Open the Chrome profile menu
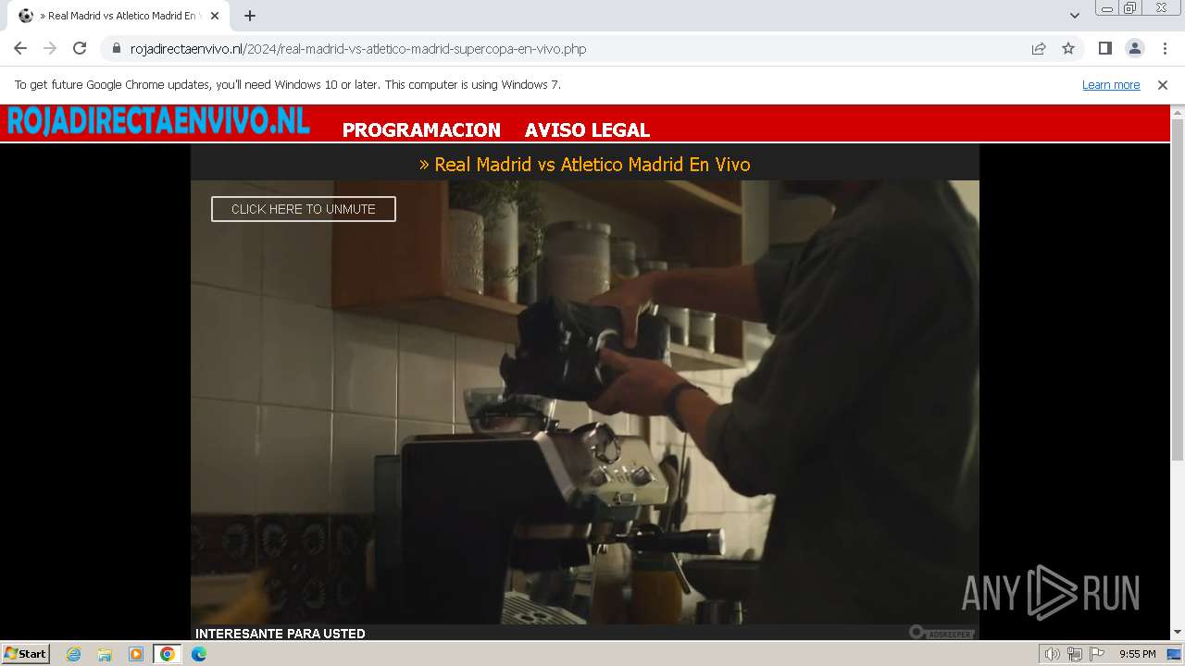This screenshot has height=666, width=1185. (x=1134, y=49)
